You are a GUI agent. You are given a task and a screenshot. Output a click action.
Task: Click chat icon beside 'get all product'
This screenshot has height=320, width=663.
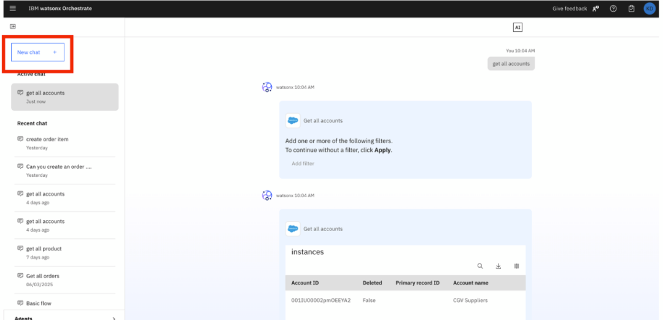20,249
